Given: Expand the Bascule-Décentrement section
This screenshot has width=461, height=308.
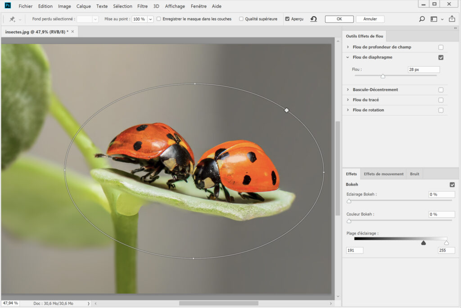Looking at the screenshot, I should pos(348,90).
